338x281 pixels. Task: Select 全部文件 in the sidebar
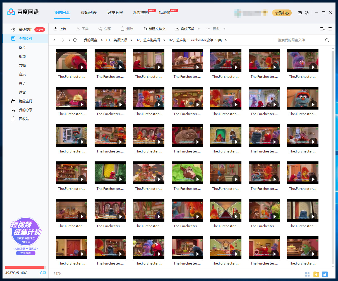[25, 38]
